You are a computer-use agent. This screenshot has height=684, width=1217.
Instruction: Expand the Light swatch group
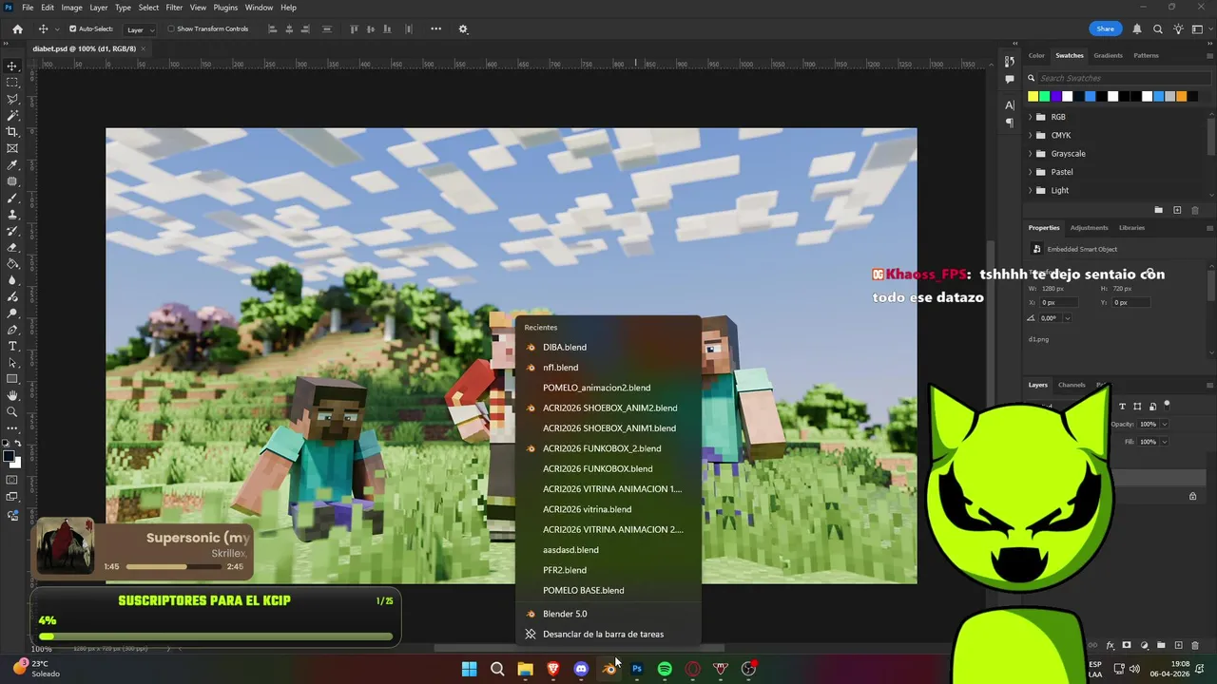coord(1031,190)
